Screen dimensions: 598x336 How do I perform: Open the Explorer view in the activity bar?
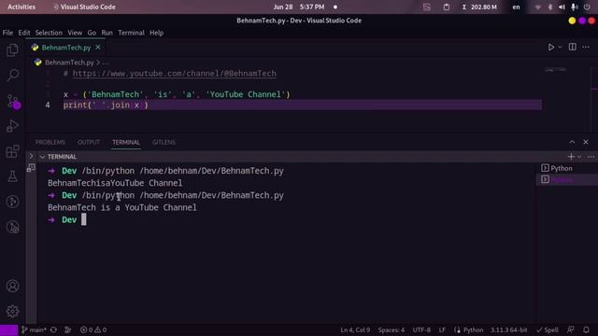pos(12,49)
